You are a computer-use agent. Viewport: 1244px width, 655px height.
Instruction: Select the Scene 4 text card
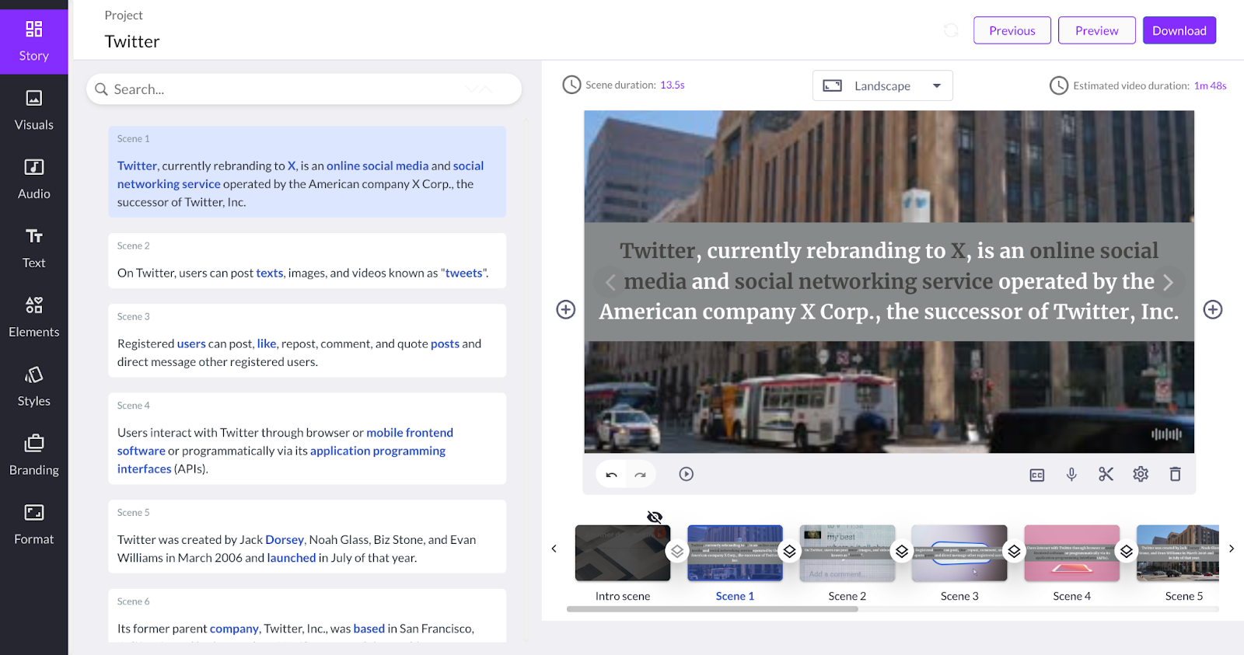coord(307,438)
